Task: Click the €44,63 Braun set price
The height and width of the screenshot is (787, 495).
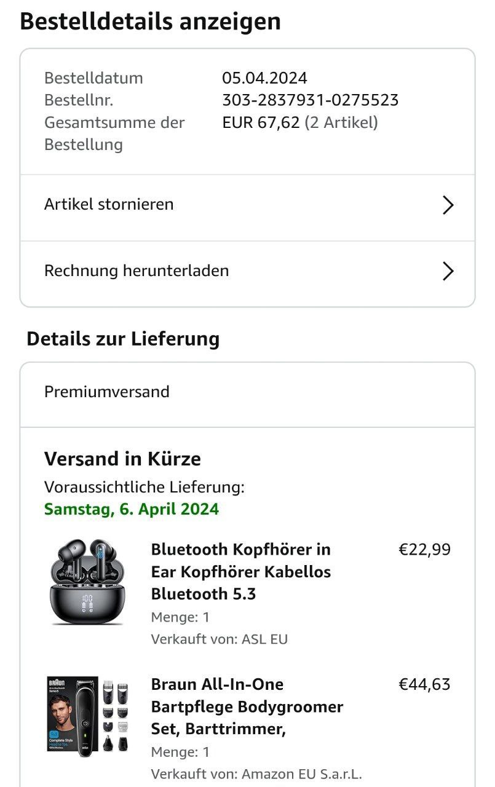Action: (424, 684)
